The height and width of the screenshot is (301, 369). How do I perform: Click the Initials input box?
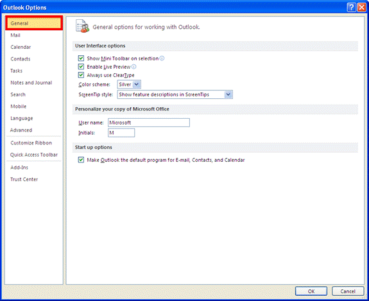121,133
